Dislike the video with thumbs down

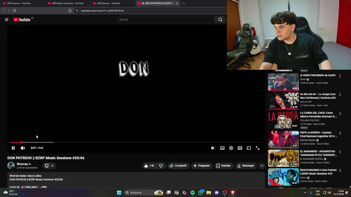click(x=161, y=166)
